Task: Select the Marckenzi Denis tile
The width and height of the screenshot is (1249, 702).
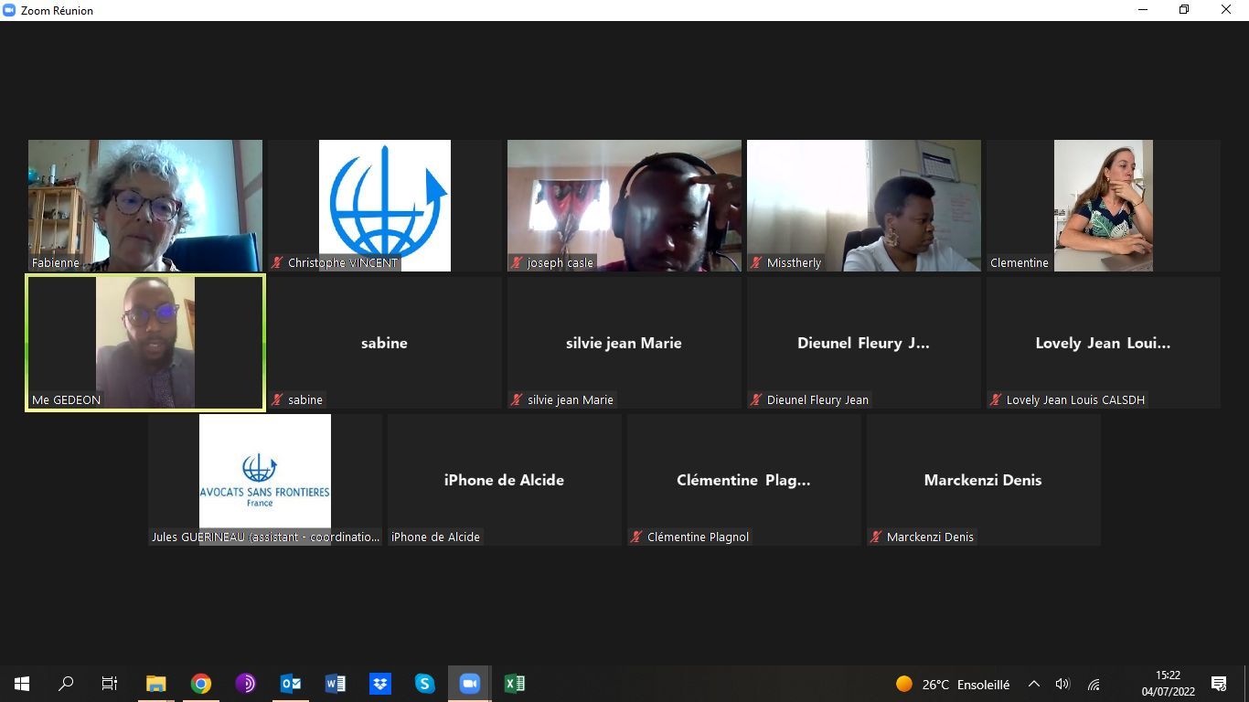Action: coord(984,480)
